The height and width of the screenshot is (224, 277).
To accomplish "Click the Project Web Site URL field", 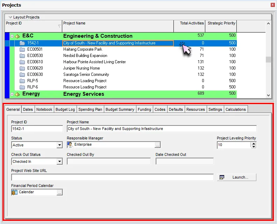I will 112,178.
